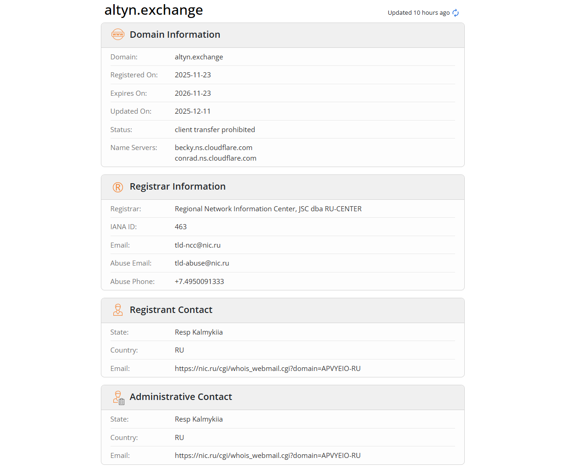Image resolution: width=567 pixels, height=469 pixels.
Task: Click the domain value altyn.exchange
Action: point(199,57)
